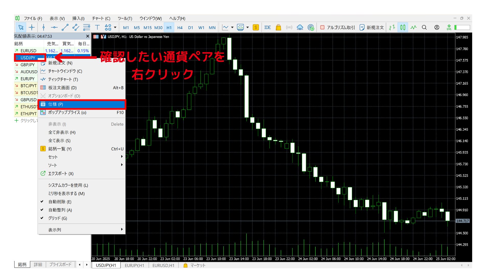Enable アルゴリズム取引 automated trading
Viewport: 491px width, 276px height.
(x=338, y=27)
